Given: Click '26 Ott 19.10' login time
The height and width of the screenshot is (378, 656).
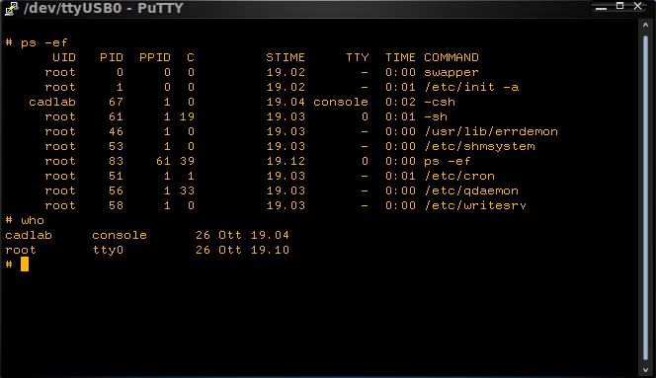Looking at the screenshot, I should 243,250.
